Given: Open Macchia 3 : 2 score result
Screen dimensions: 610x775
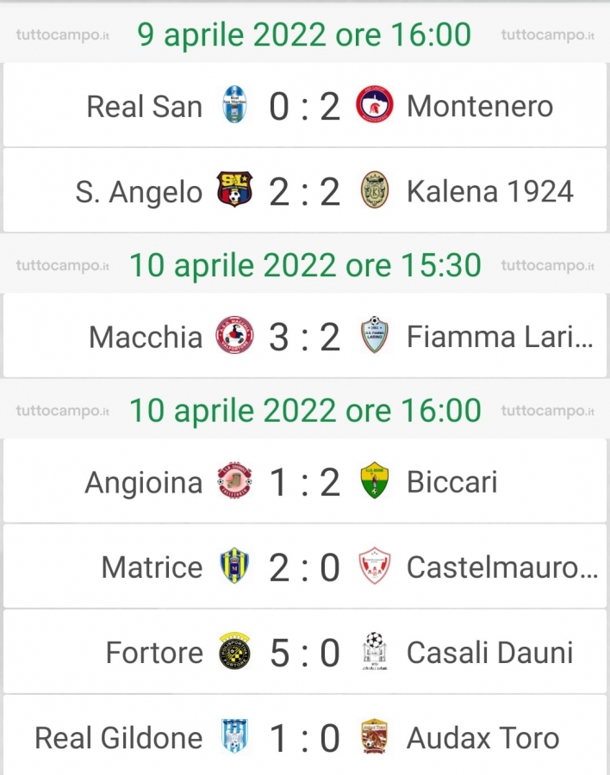Looking at the screenshot, I should tap(305, 337).
